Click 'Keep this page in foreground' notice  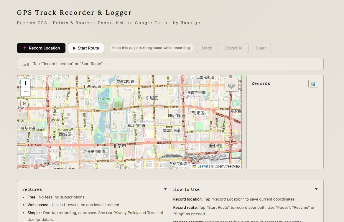[x=151, y=48]
